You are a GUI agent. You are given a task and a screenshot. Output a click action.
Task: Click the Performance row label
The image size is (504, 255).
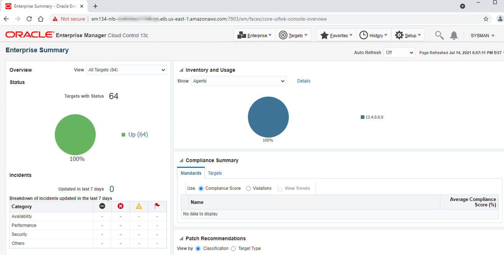[24, 225]
